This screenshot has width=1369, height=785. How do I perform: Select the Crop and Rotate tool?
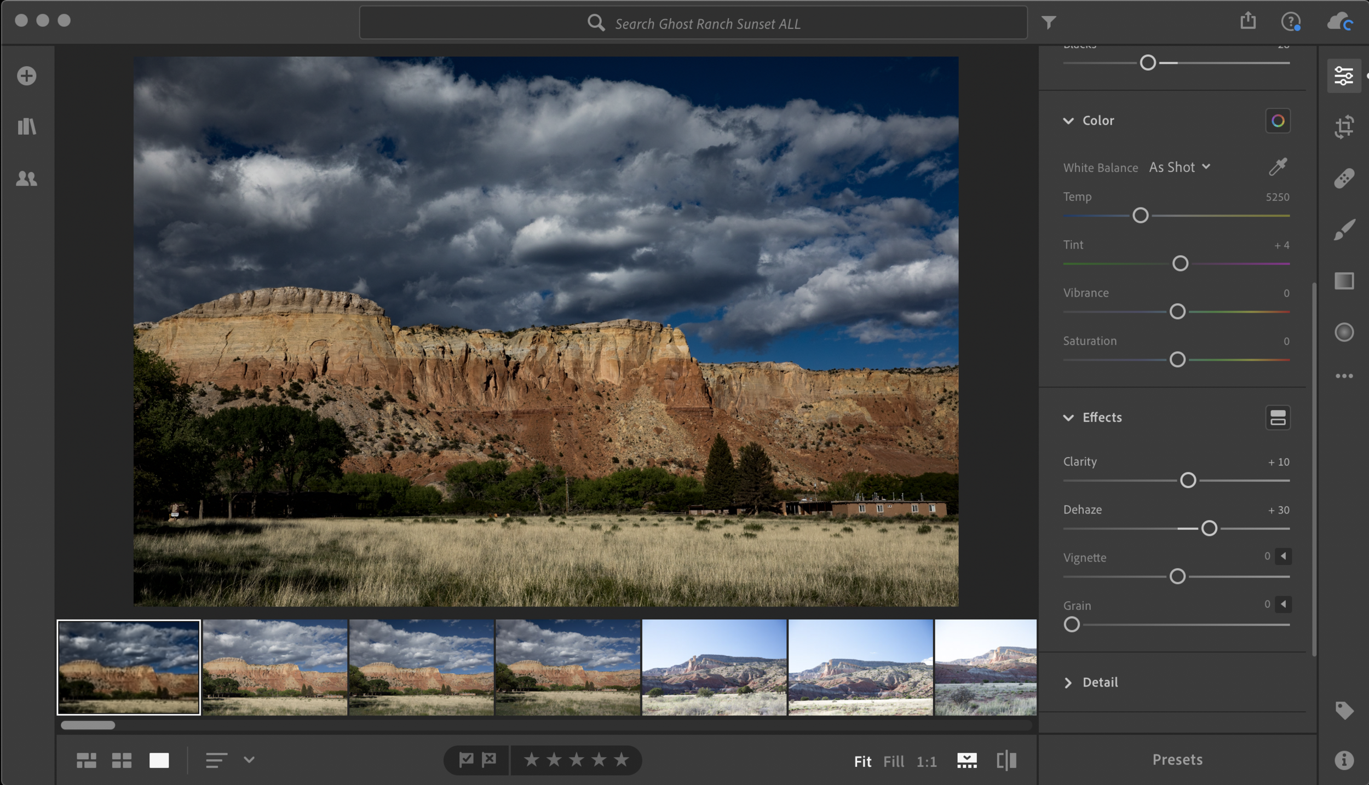tap(1344, 126)
